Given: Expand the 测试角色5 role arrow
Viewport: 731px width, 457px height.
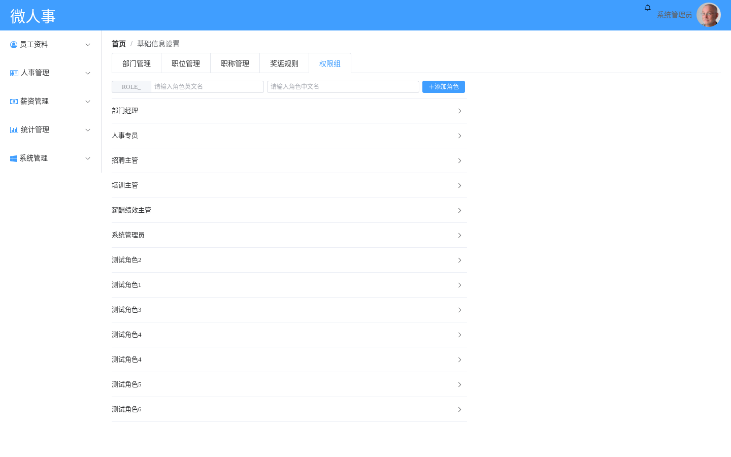Looking at the screenshot, I should coord(459,384).
